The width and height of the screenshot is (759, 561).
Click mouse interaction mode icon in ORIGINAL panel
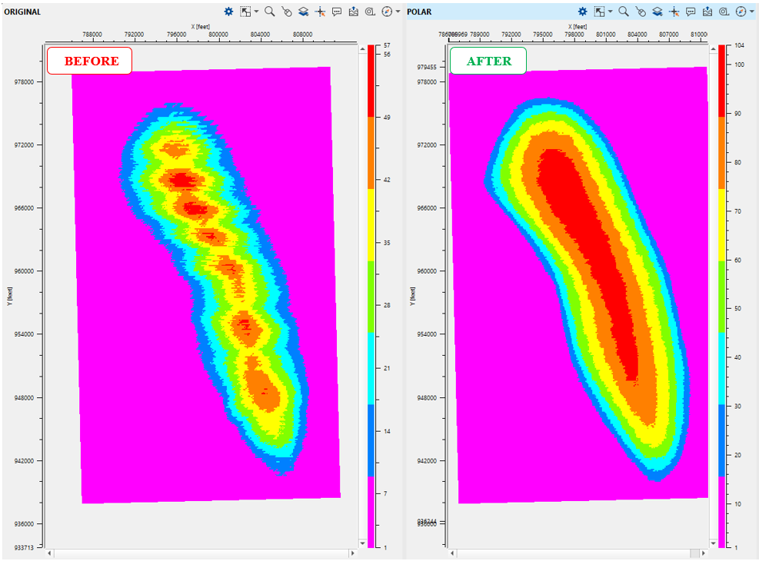[287, 12]
